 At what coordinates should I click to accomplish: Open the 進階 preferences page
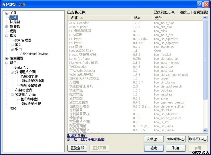pyautogui.click(x=13, y=108)
